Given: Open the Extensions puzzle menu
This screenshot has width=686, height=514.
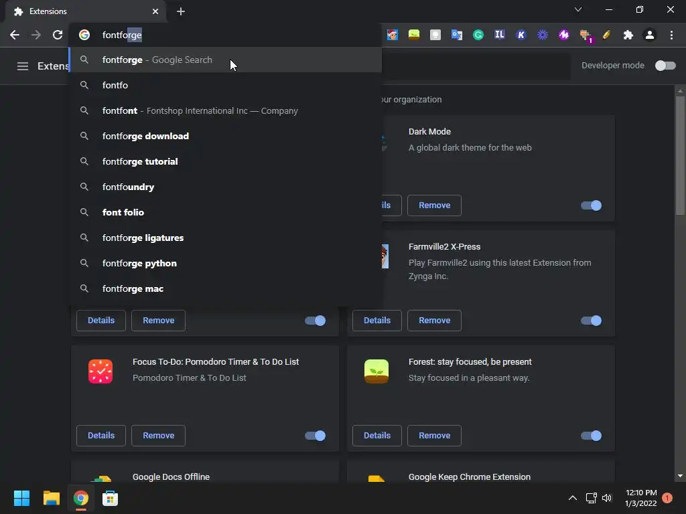Looking at the screenshot, I should (x=628, y=35).
